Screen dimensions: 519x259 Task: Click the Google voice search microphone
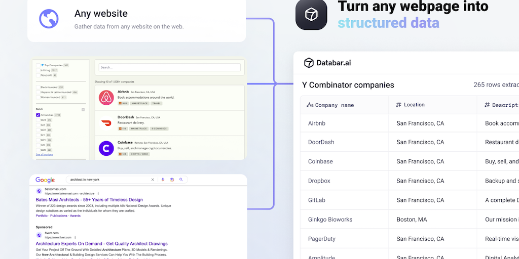pyautogui.click(x=163, y=180)
